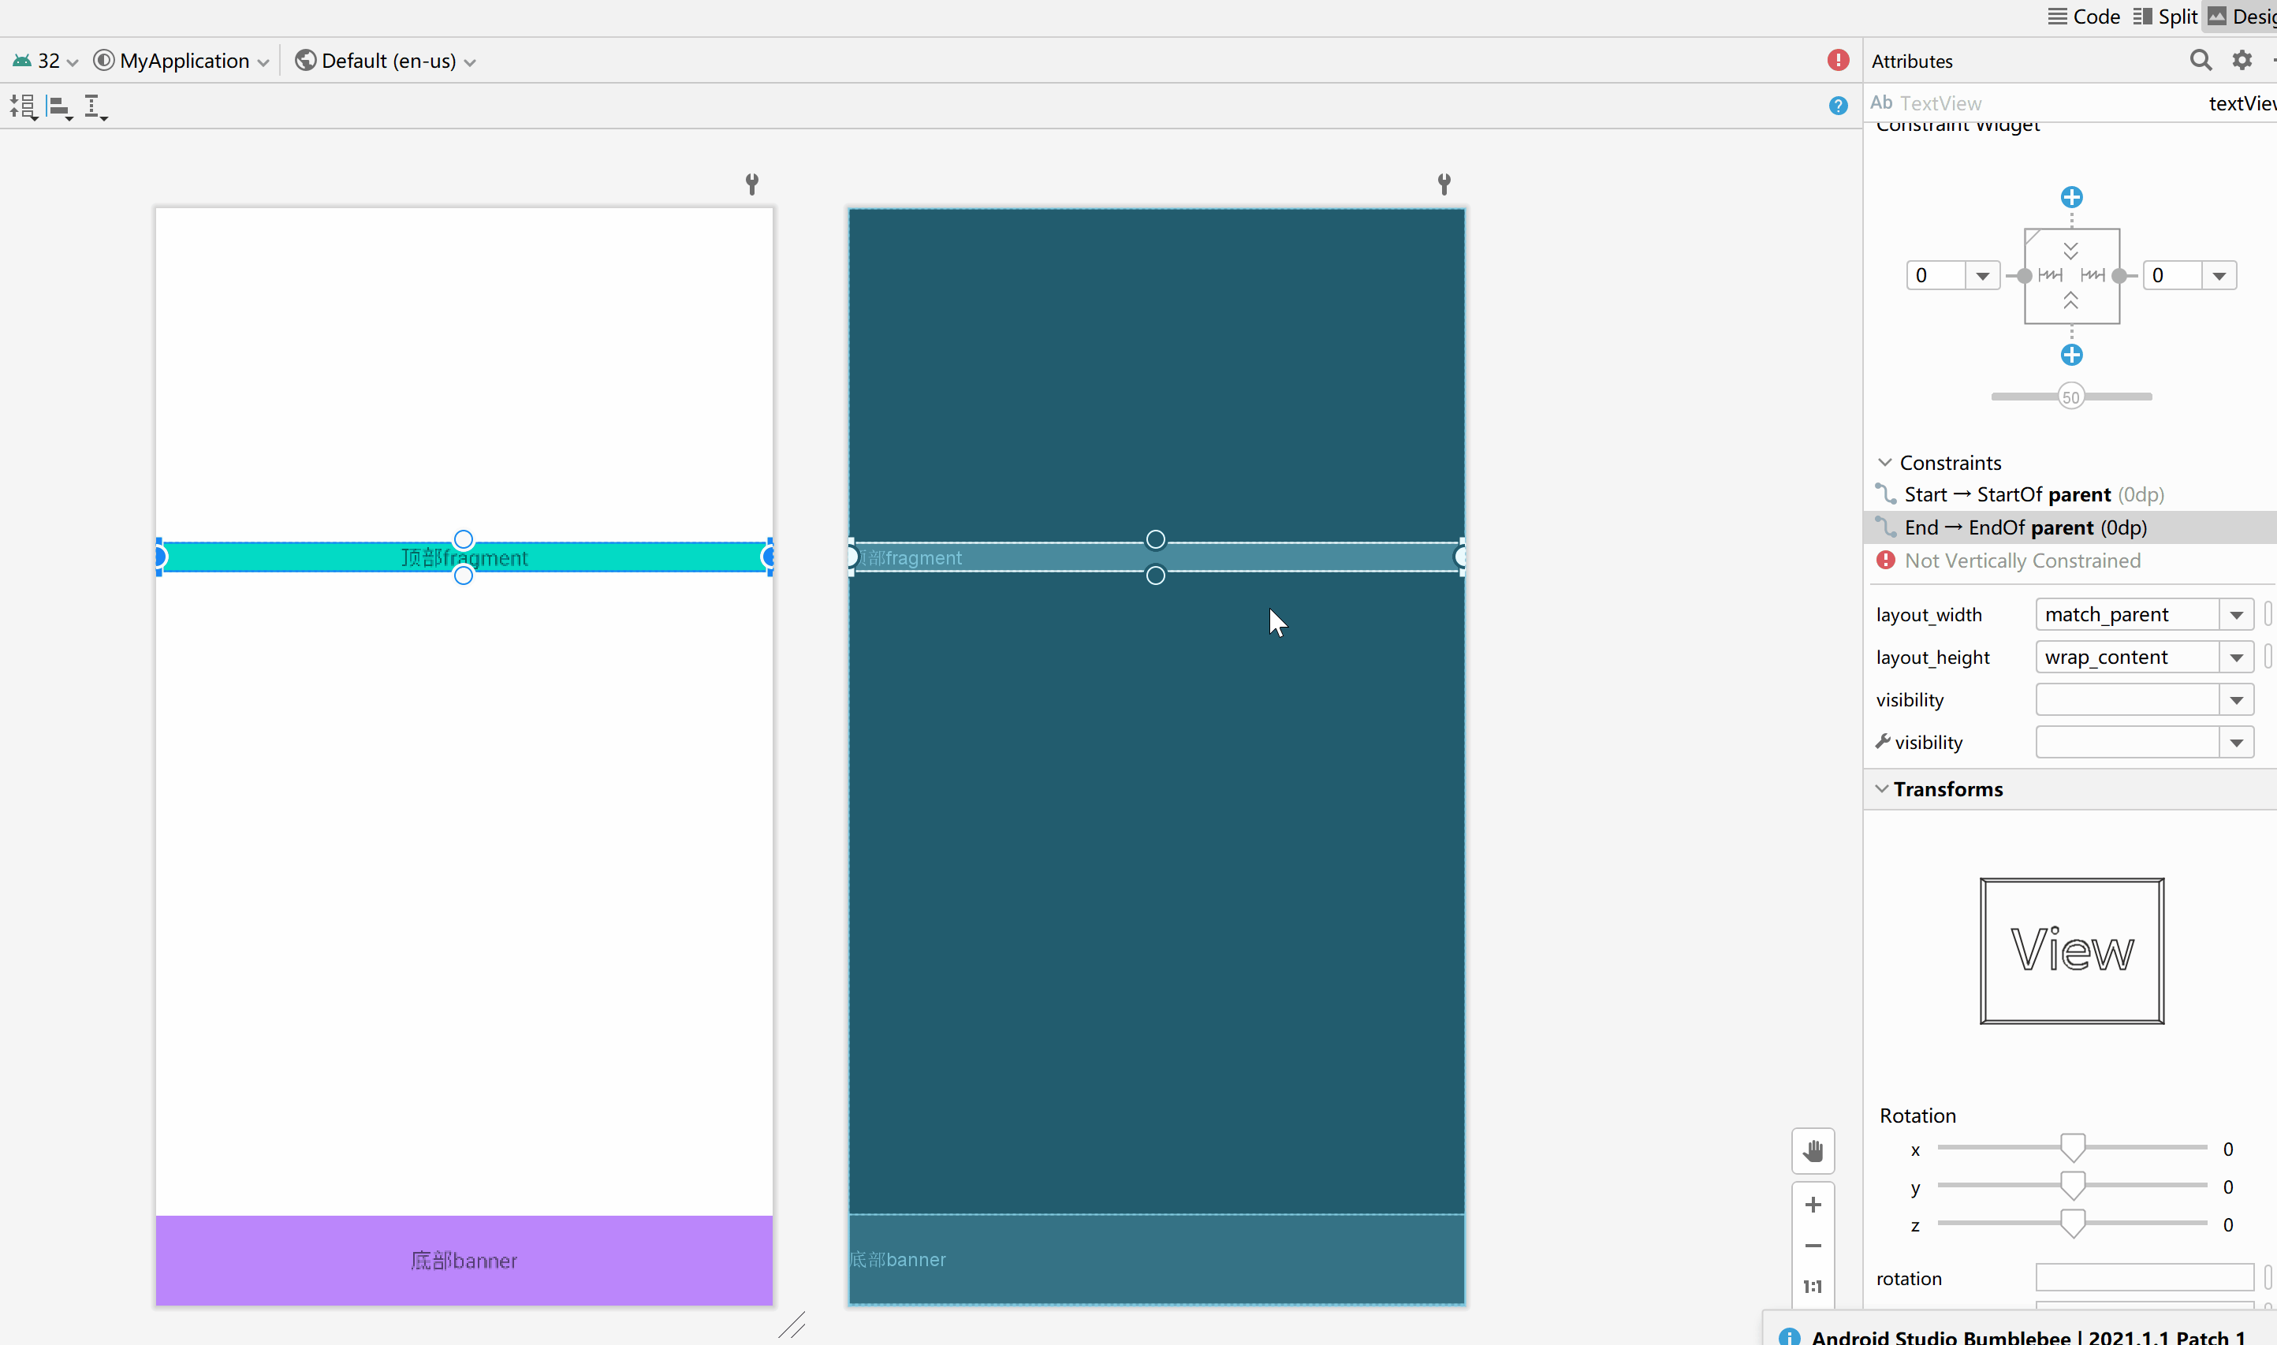Zoom in with the plus button
Viewport: 2277px width, 1345px height.
(x=1812, y=1205)
